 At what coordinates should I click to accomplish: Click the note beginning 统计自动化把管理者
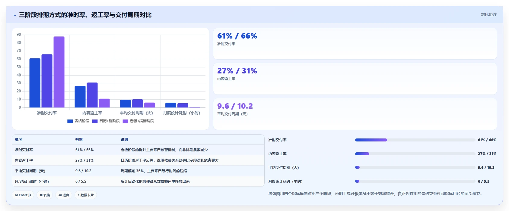click(x=155, y=182)
